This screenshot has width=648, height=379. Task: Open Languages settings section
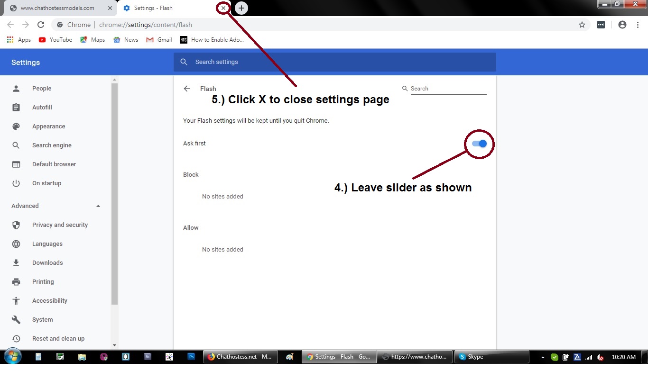[x=47, y=244]
